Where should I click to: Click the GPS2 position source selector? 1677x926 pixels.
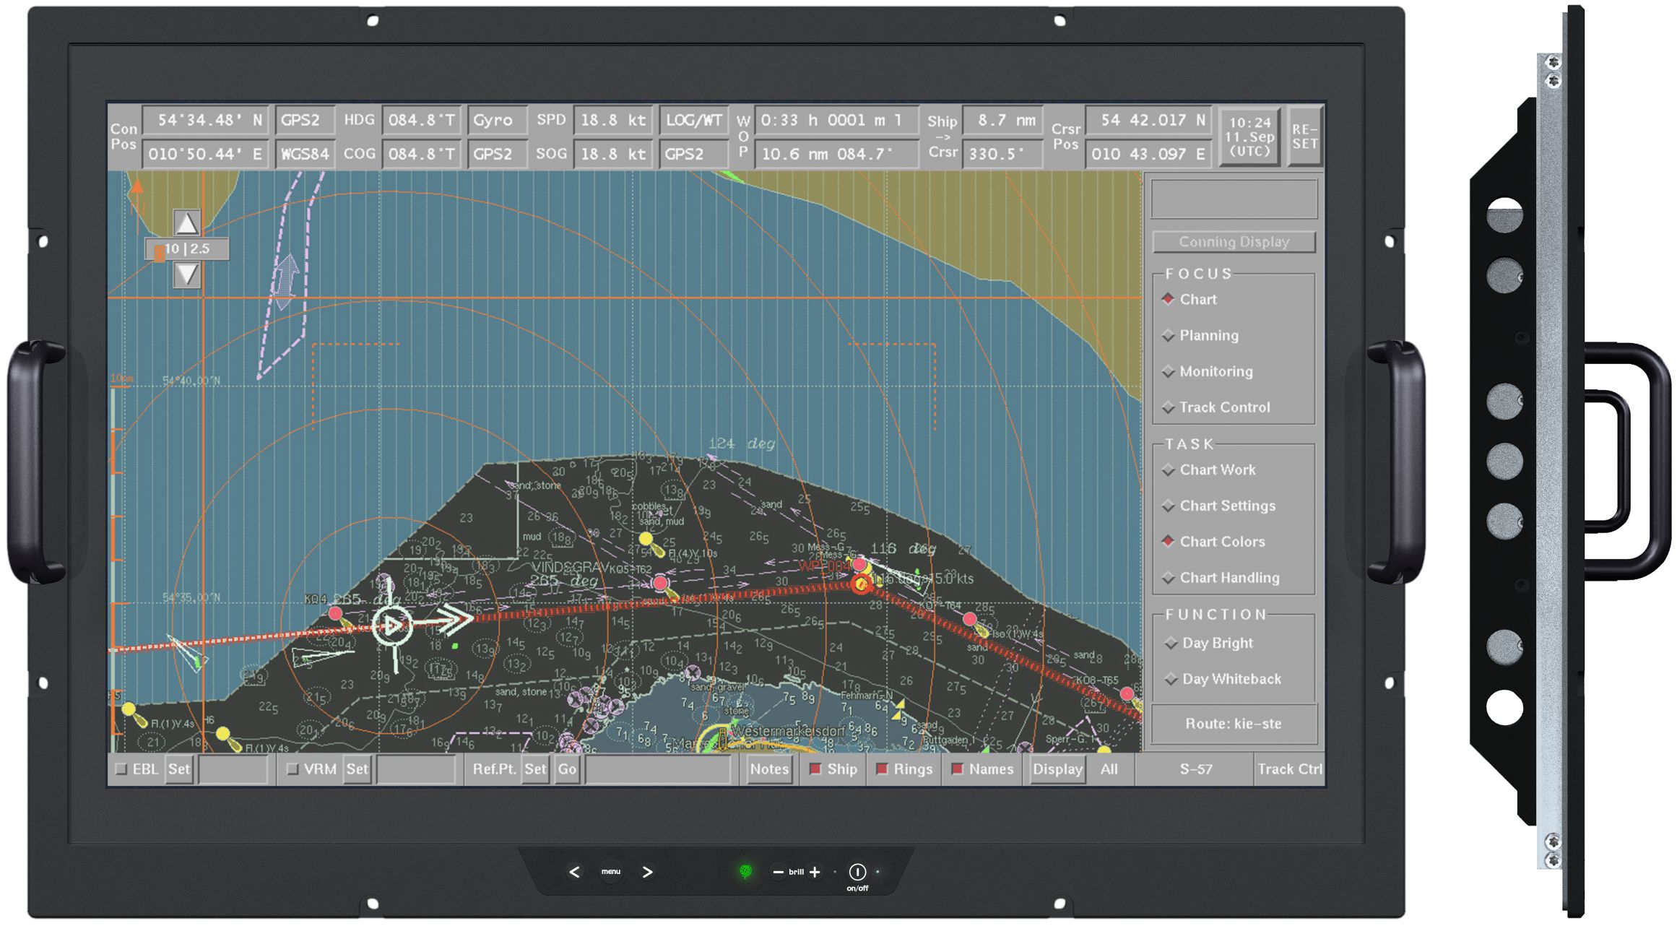pyautogui.click(x=304, y=121)
